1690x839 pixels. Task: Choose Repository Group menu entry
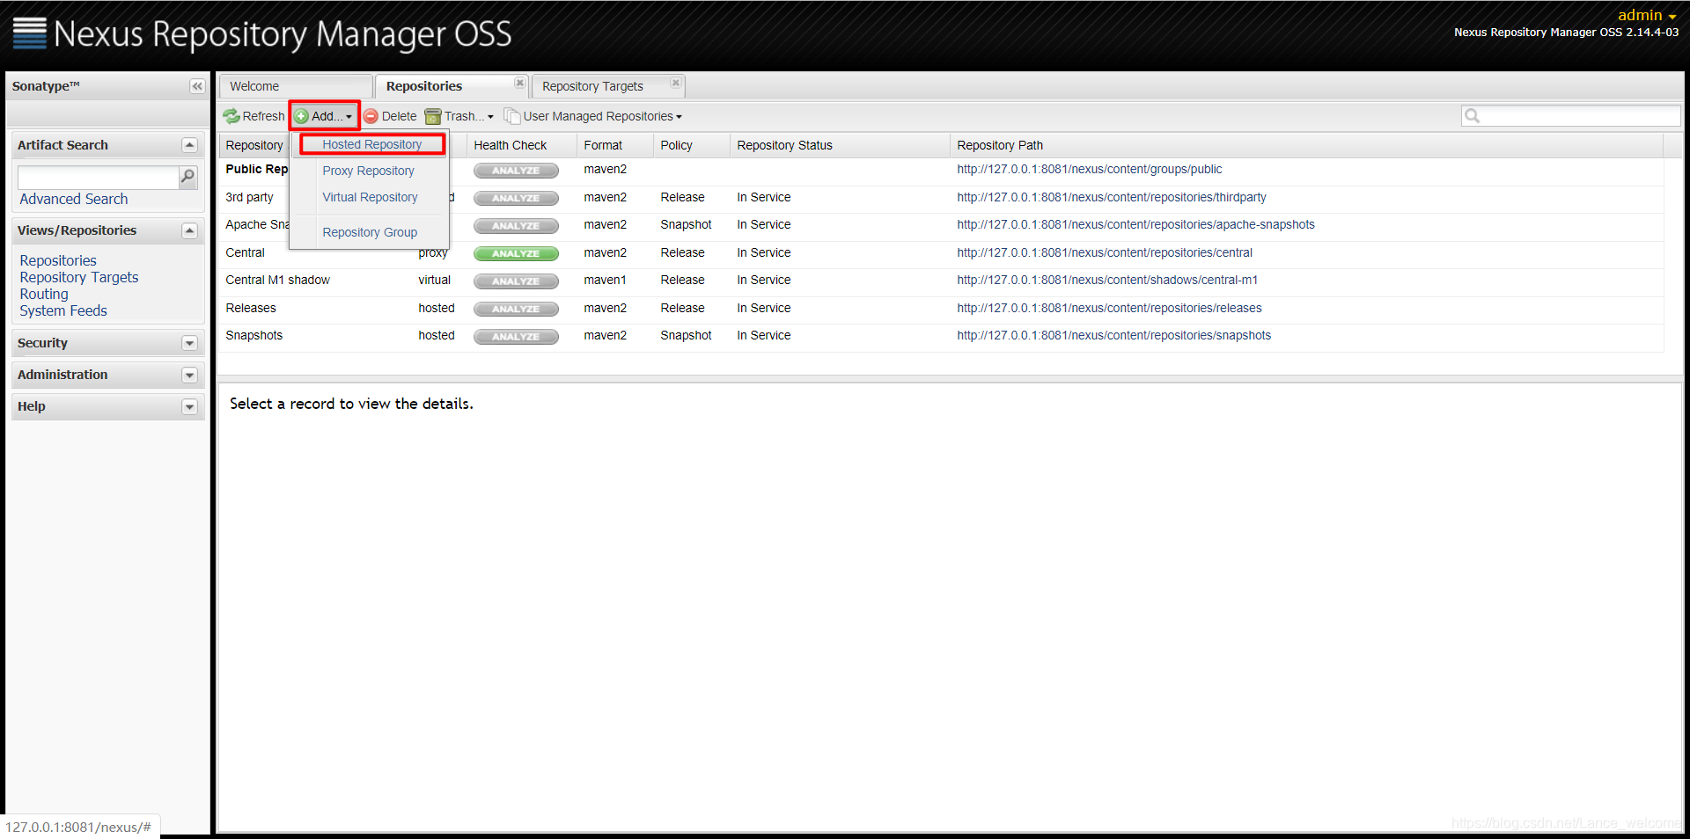pyautogui.click(x=370, y=232)
